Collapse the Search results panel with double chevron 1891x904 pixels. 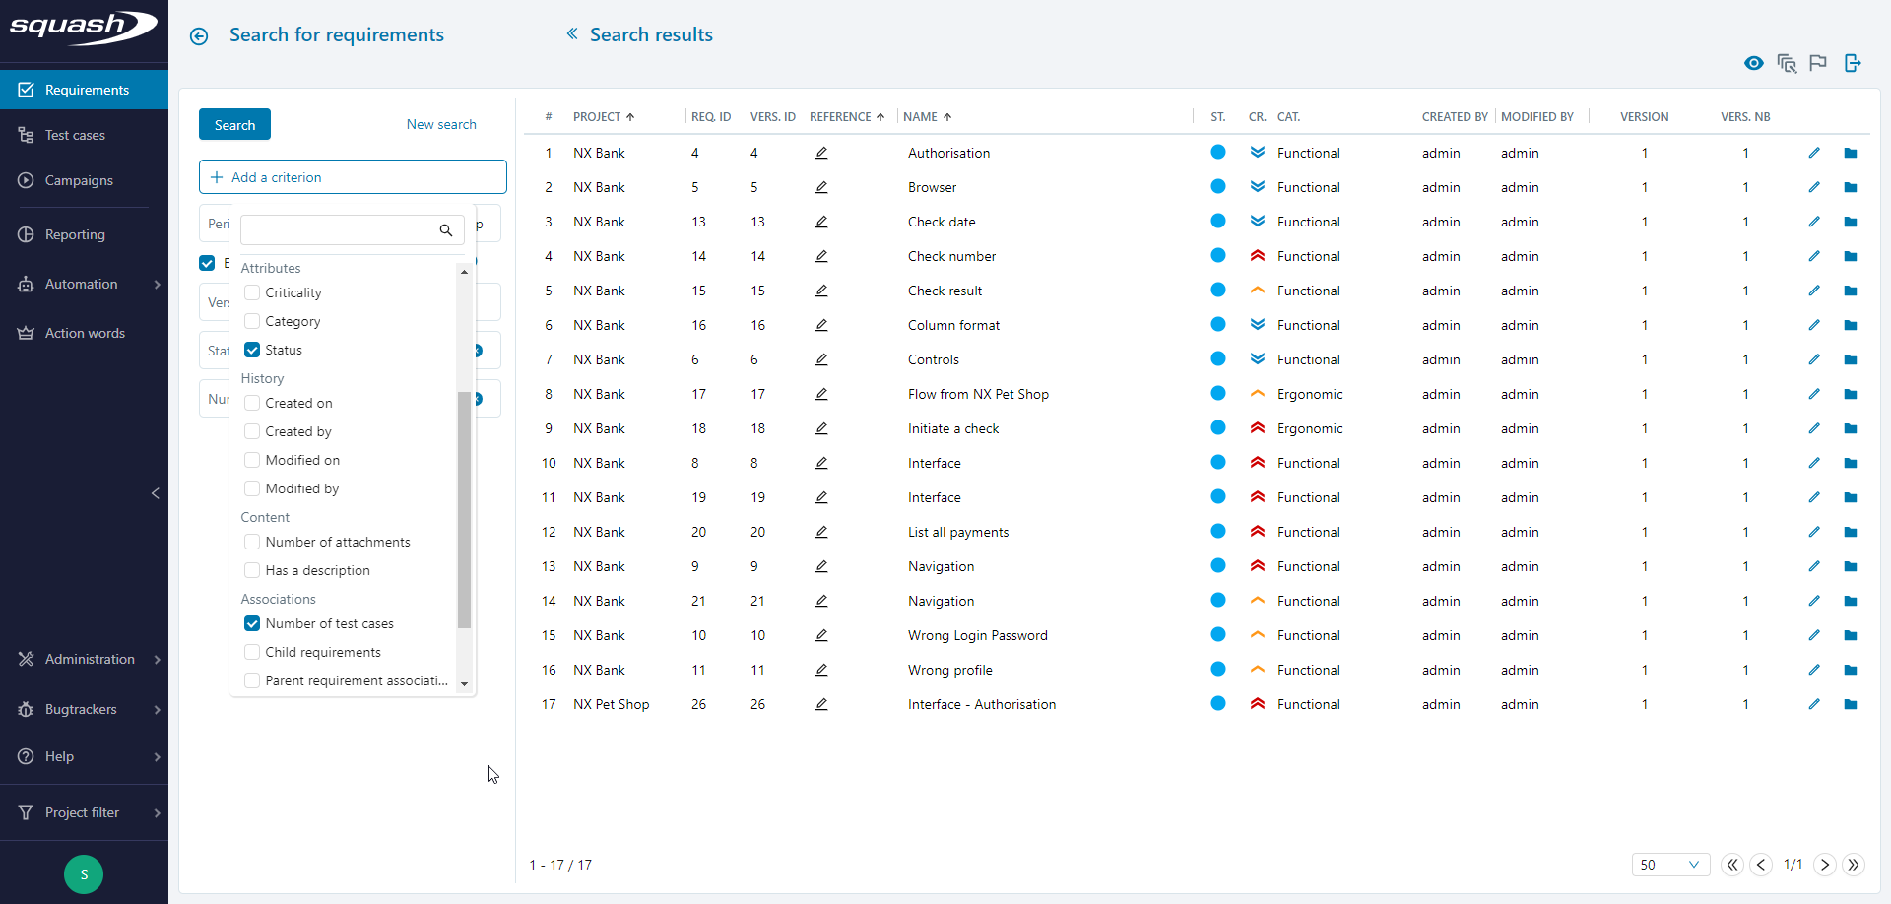(x=571, y=33)
